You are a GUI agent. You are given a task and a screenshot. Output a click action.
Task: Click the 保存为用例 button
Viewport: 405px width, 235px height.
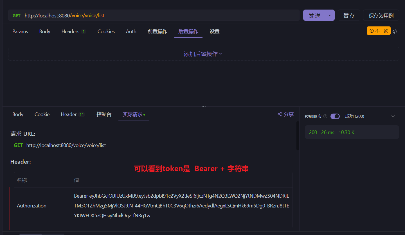(x=381, y=15)
